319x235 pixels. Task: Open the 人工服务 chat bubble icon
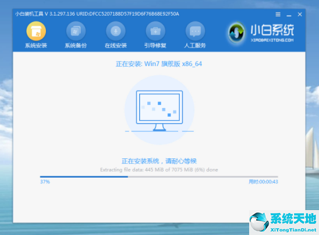pos(196,31)
